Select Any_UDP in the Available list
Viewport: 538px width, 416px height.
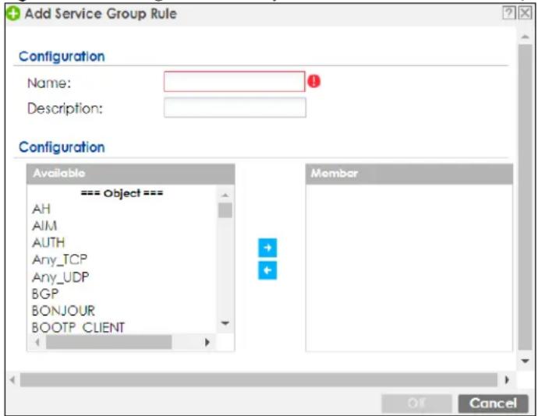[x=61, y=277]
